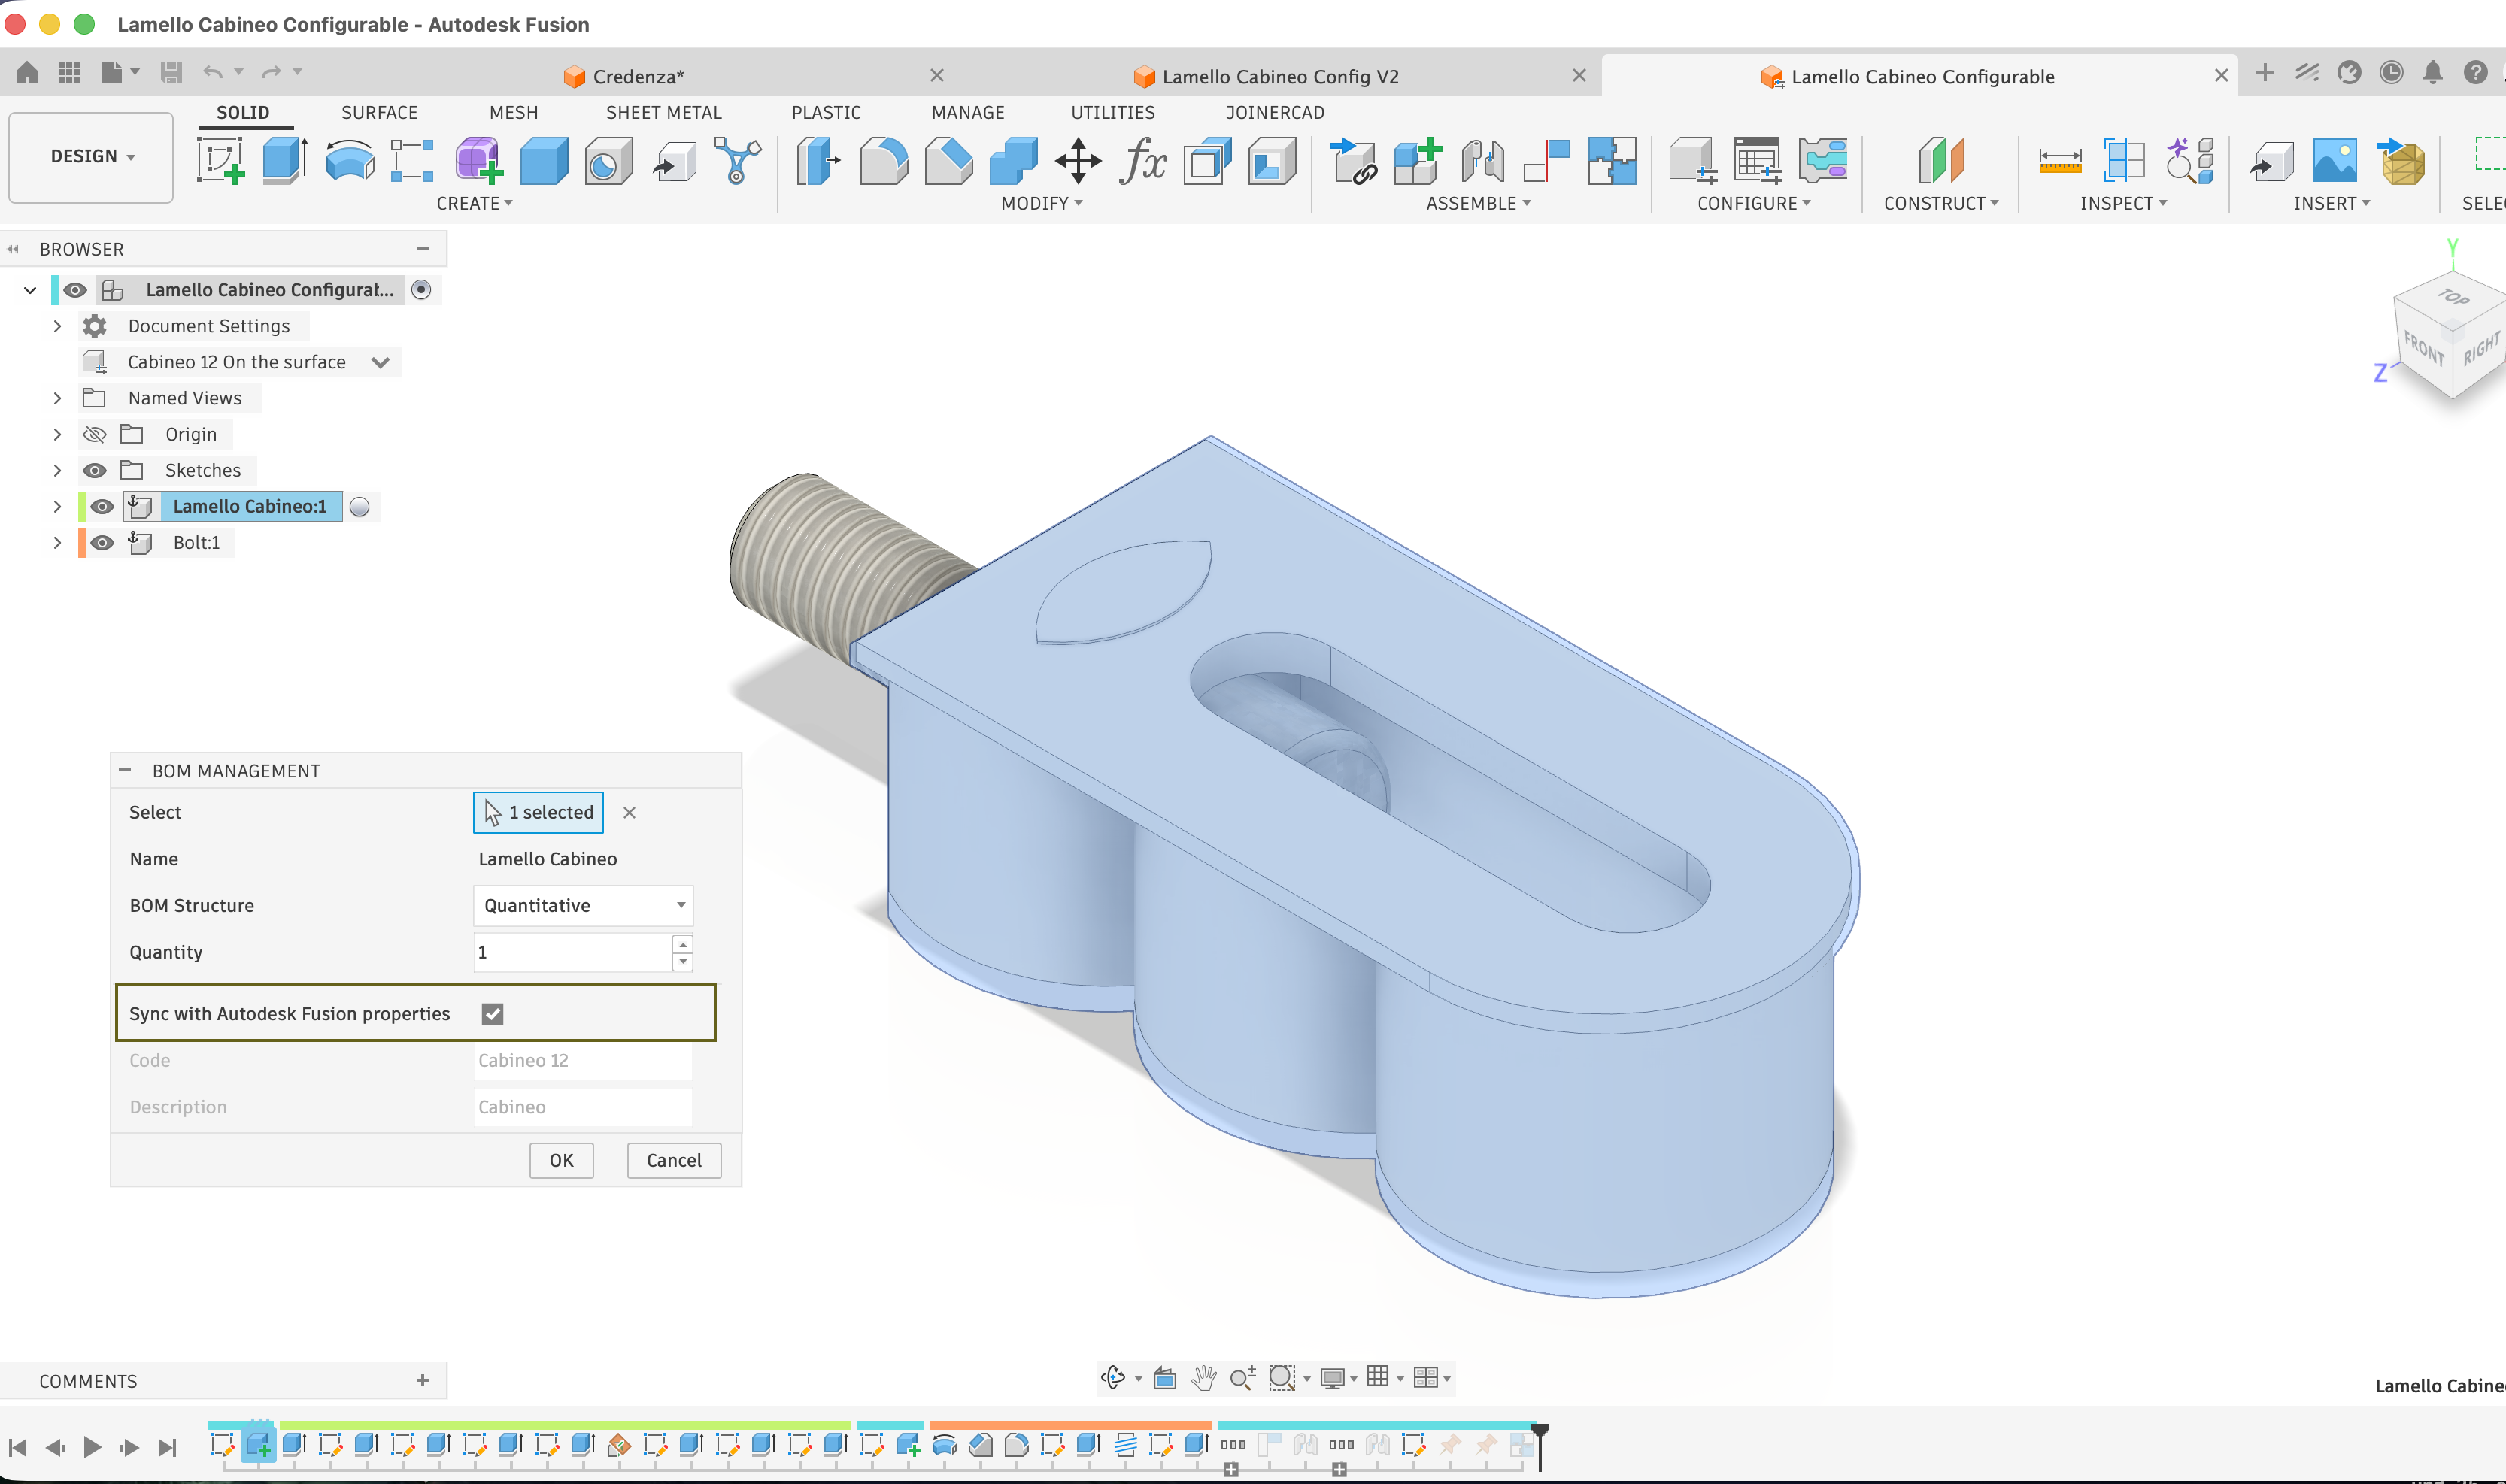Go to the Home icon
The width and height of the screenshot is (2506, 1484).
27,72
